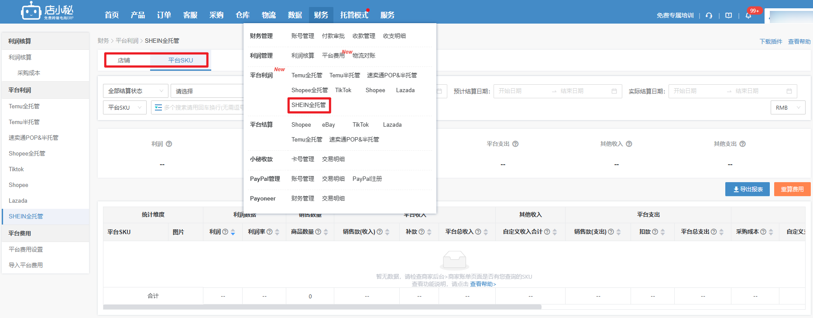Open 订单 in the top navigation

pyautogui.click(x=164, y=15)
